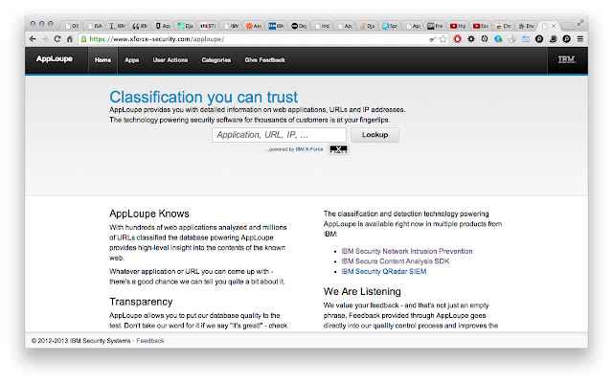Open a new tab with the blank tab button
The height and width of the screenshot is (383, 613).
point(567,26)
